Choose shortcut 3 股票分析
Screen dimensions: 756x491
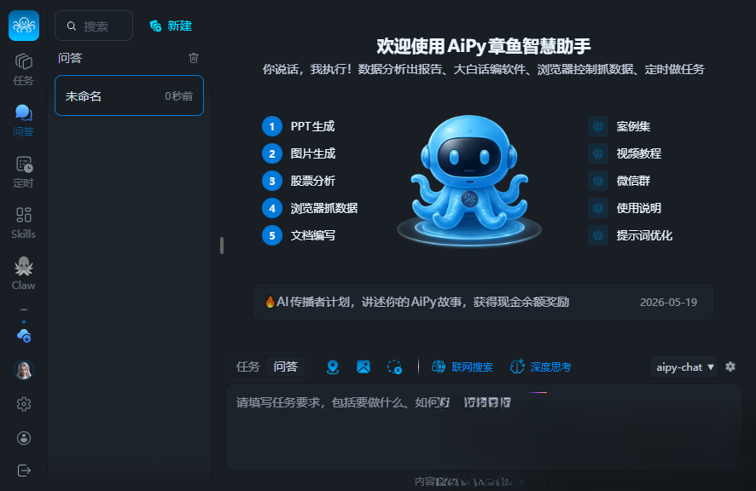pos(299,181)
